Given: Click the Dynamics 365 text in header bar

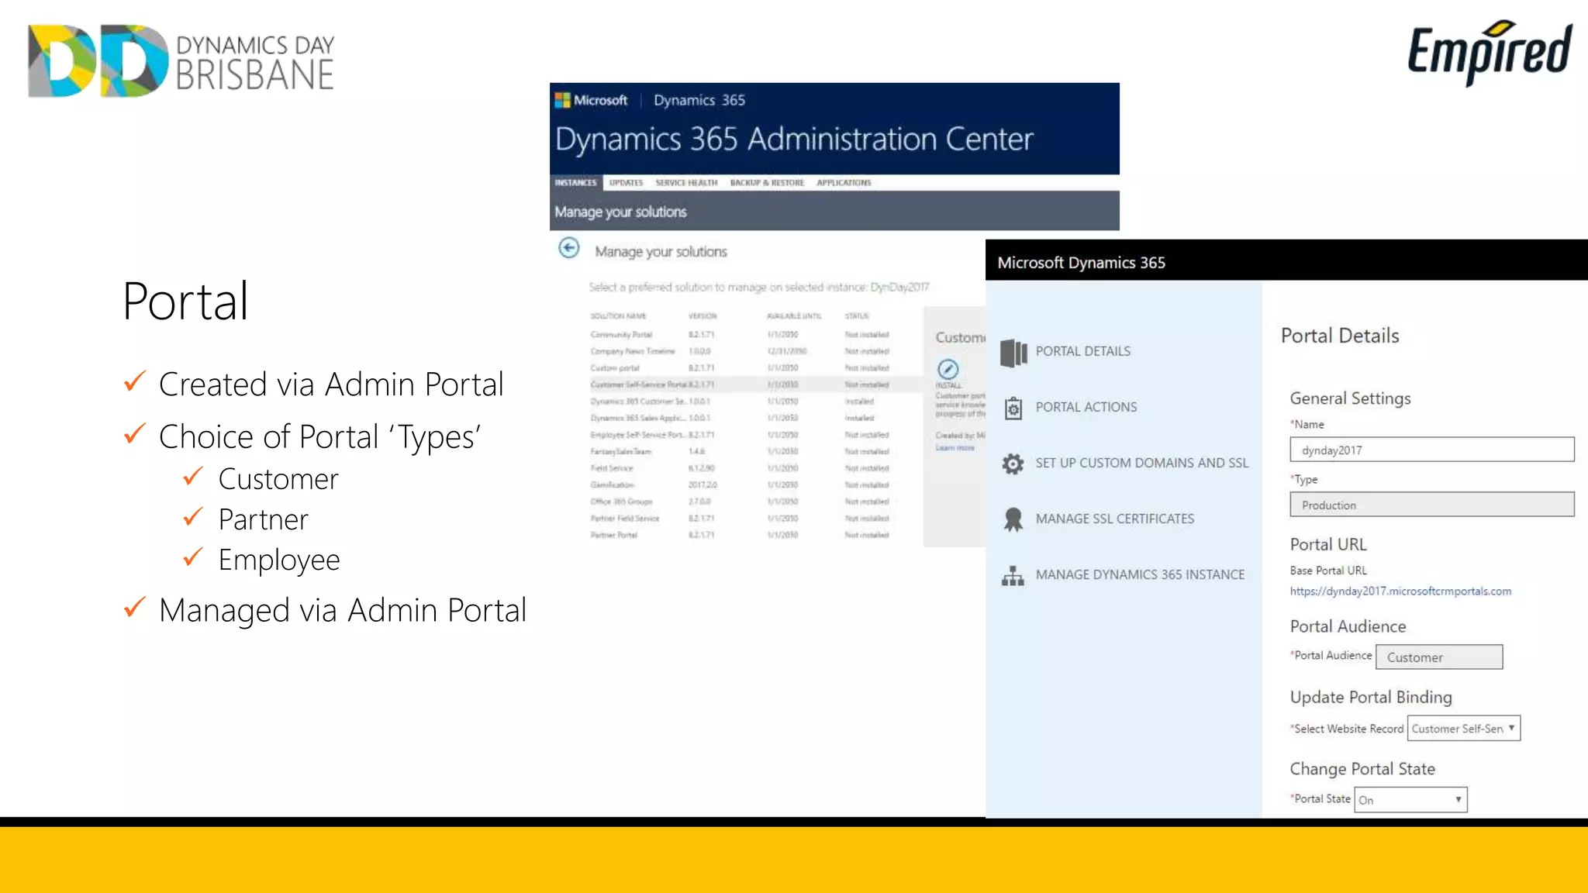Looking at the screenshot, I should click(x=699, y=100).
